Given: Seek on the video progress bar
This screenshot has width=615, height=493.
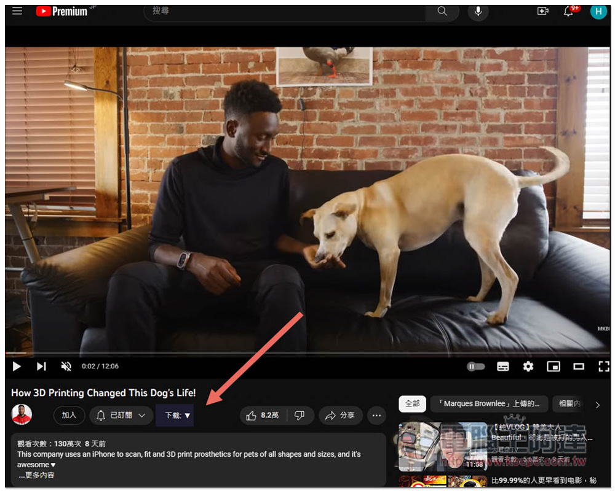Looking at the screenshot, I should (x=307, y=353).
